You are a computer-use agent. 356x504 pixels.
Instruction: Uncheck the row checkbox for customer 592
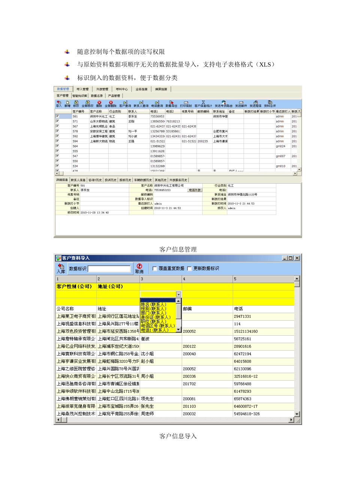(x=57, y=136)
